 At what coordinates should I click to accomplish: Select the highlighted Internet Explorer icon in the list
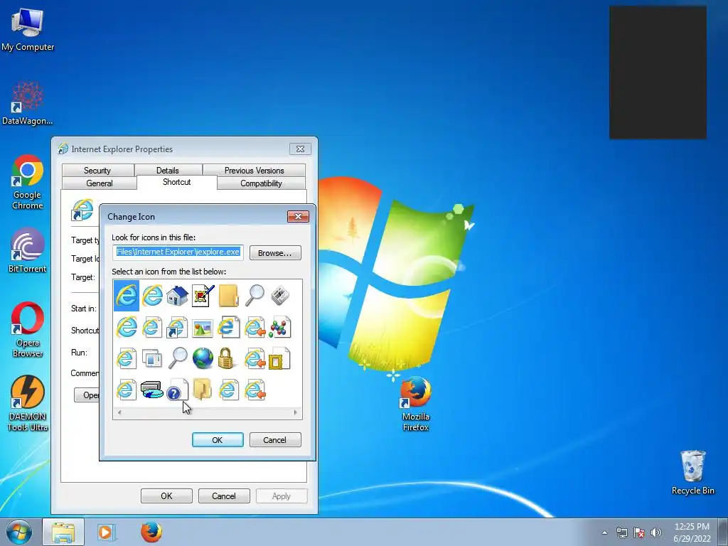127,295
